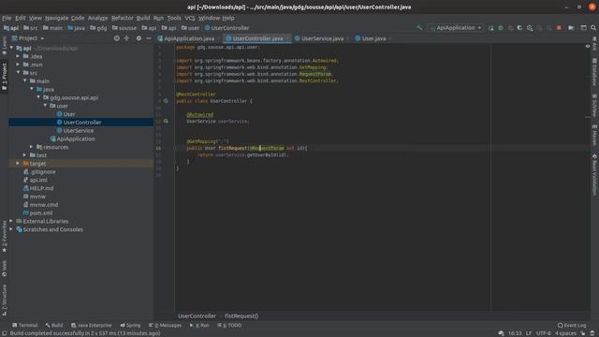The width and height of the screenshot is (599, 337).
Task: Open the Navigate menu
Action: 56,18
